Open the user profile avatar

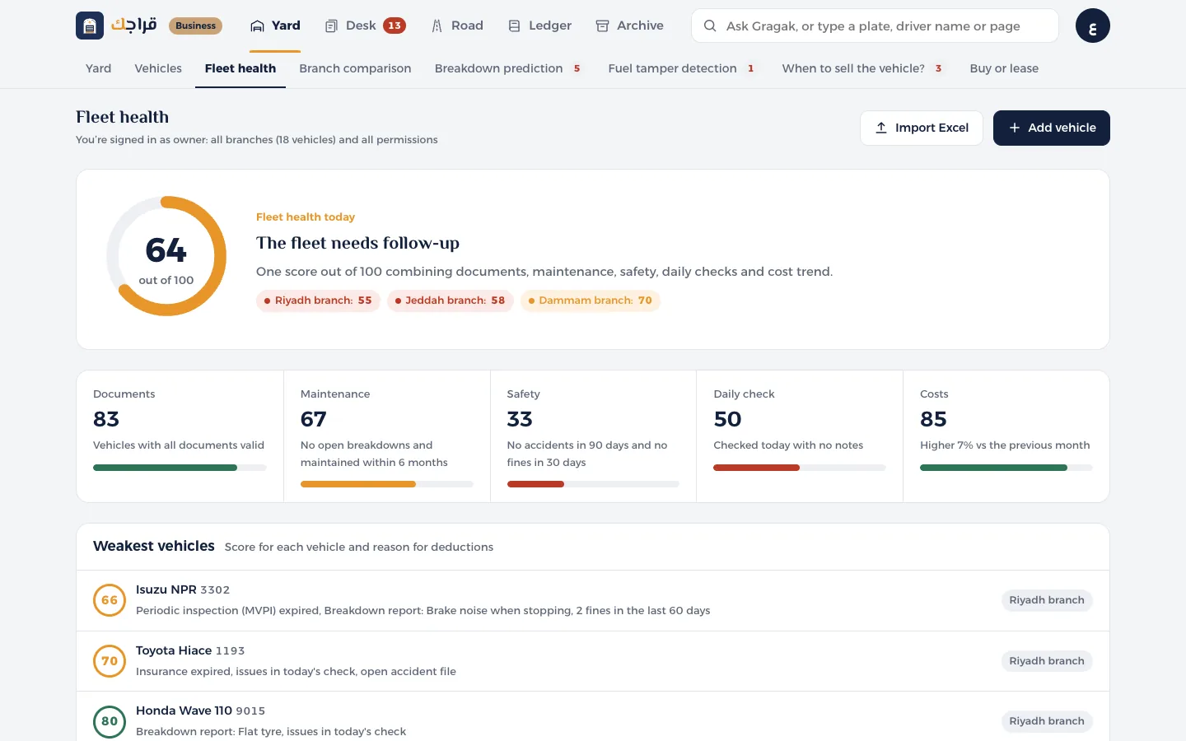point(1092,26)
